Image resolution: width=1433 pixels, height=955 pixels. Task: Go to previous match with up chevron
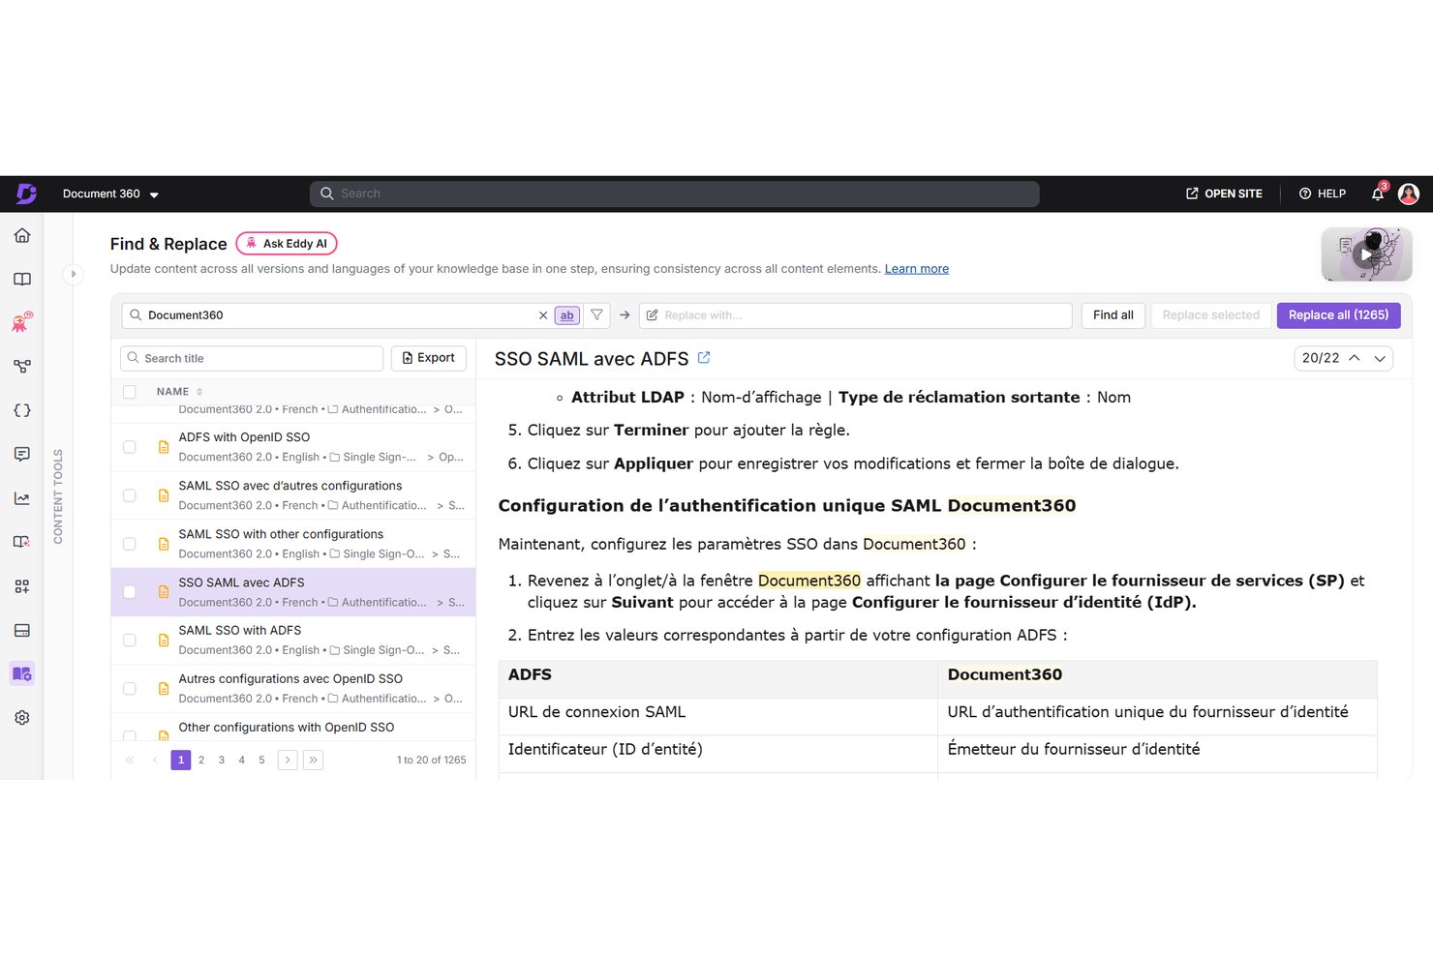[x=1355, y=358]
